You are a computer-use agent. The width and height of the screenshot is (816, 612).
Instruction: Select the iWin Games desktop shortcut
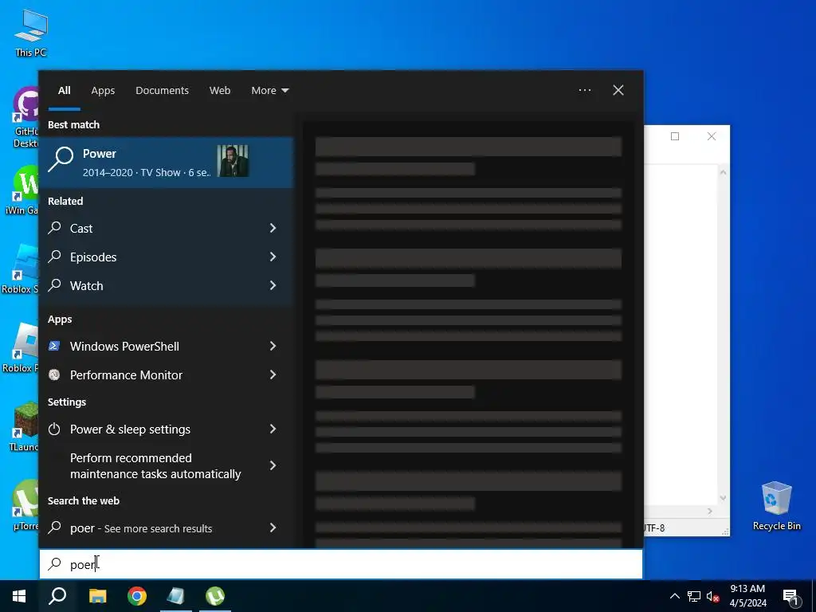coord(24,190)
